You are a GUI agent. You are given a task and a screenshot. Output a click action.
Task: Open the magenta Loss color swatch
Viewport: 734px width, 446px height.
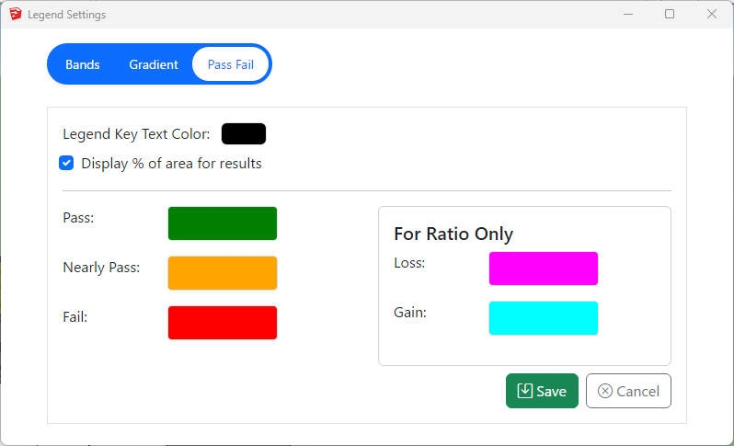click(543, 269)
